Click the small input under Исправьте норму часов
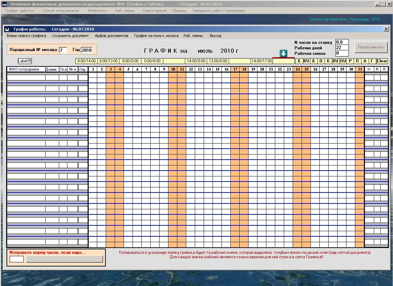This screenshot has width=393, height=286. 16,259
